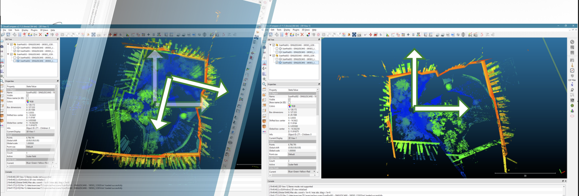
Task: Click the checkerboard subsample icon in toolbar
Action: pyautogui.click(x=354, y=35)
